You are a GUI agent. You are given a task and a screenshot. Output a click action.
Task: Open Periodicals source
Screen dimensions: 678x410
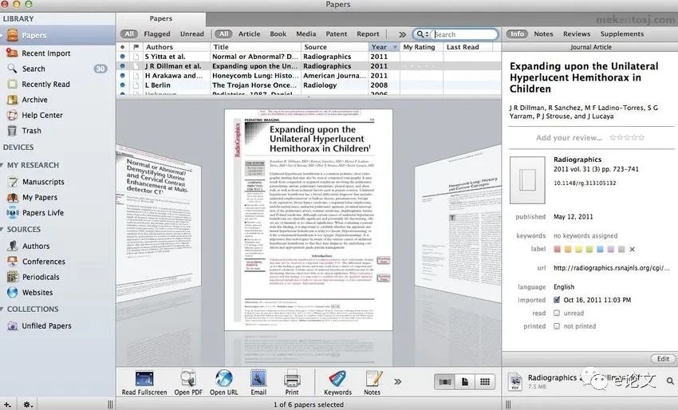[41, 278]
